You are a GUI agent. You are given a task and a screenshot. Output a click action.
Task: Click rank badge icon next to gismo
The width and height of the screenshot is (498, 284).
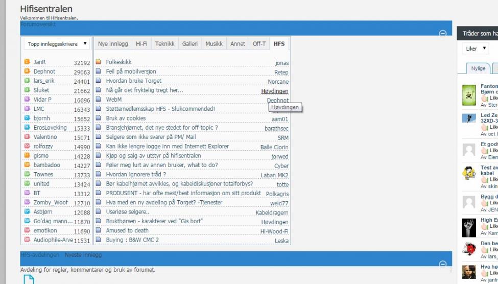pos(27,155)
